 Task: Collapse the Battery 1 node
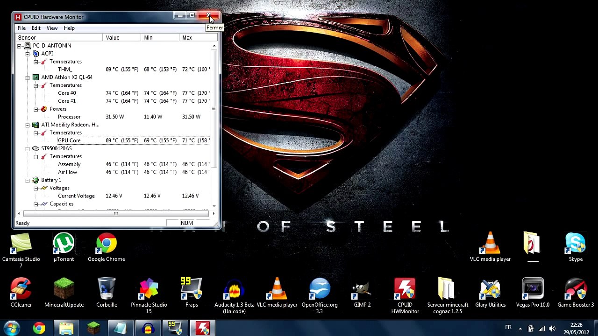pos(28,180)
